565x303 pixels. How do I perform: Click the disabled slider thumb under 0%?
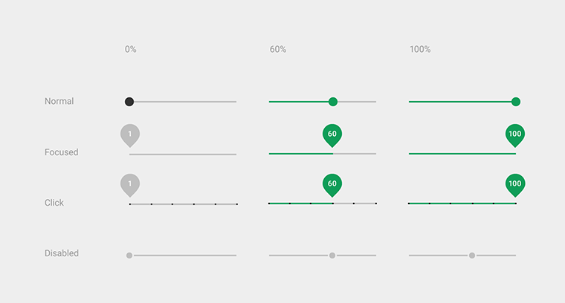pos(129,255)
